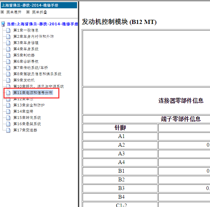Open chapter 第7章传动系统/车桥
Image resolution: width=210 pixels, height=207 pixels.
click(31, 68)
